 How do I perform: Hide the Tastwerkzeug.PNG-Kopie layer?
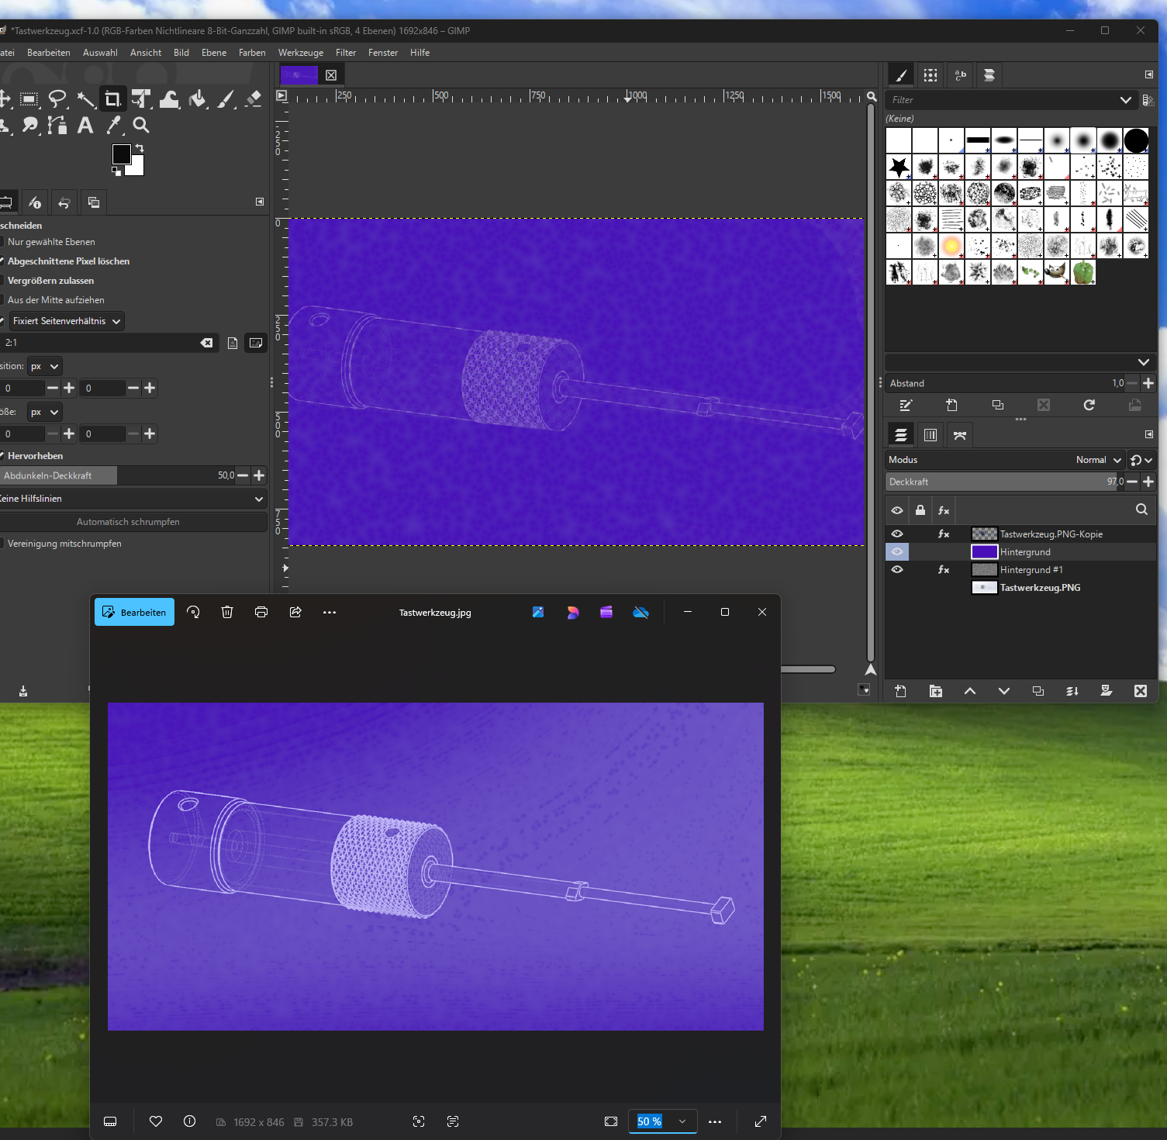point(897,534)
